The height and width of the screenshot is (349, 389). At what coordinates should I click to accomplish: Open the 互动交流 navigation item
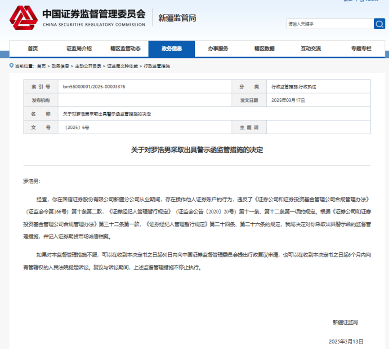(312, 49)
